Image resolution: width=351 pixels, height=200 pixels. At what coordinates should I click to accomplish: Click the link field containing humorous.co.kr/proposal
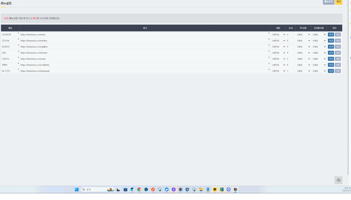145,71
